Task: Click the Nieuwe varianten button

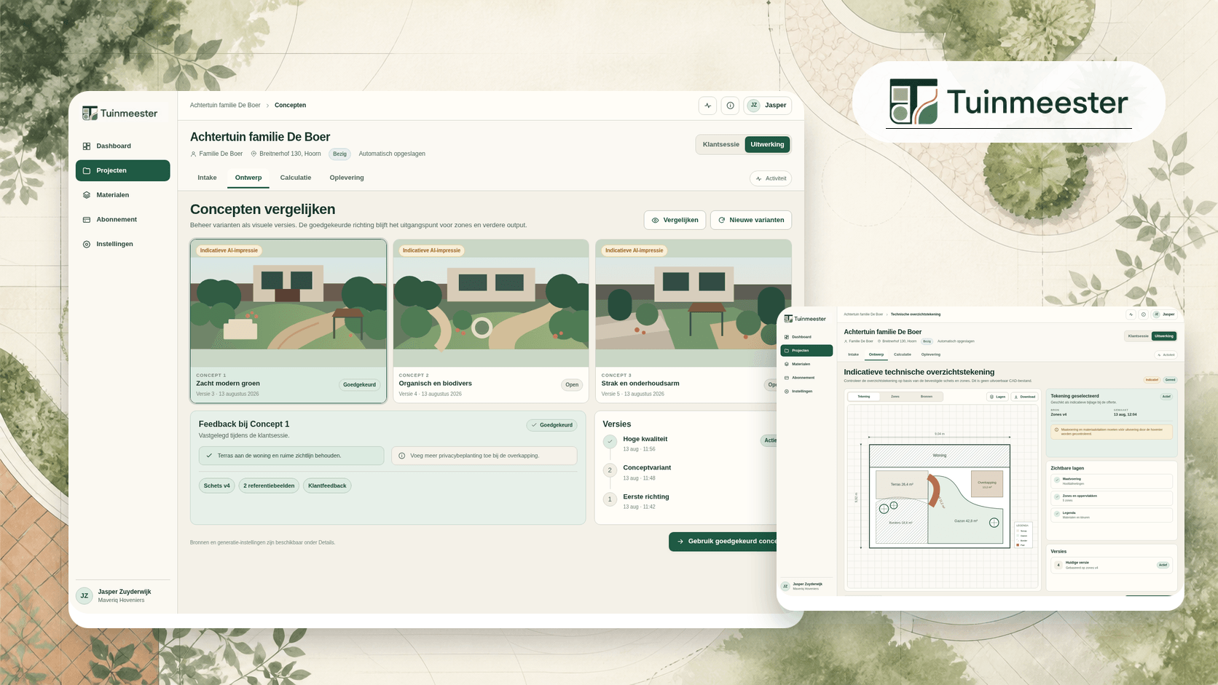Action: tap(751, 220)
